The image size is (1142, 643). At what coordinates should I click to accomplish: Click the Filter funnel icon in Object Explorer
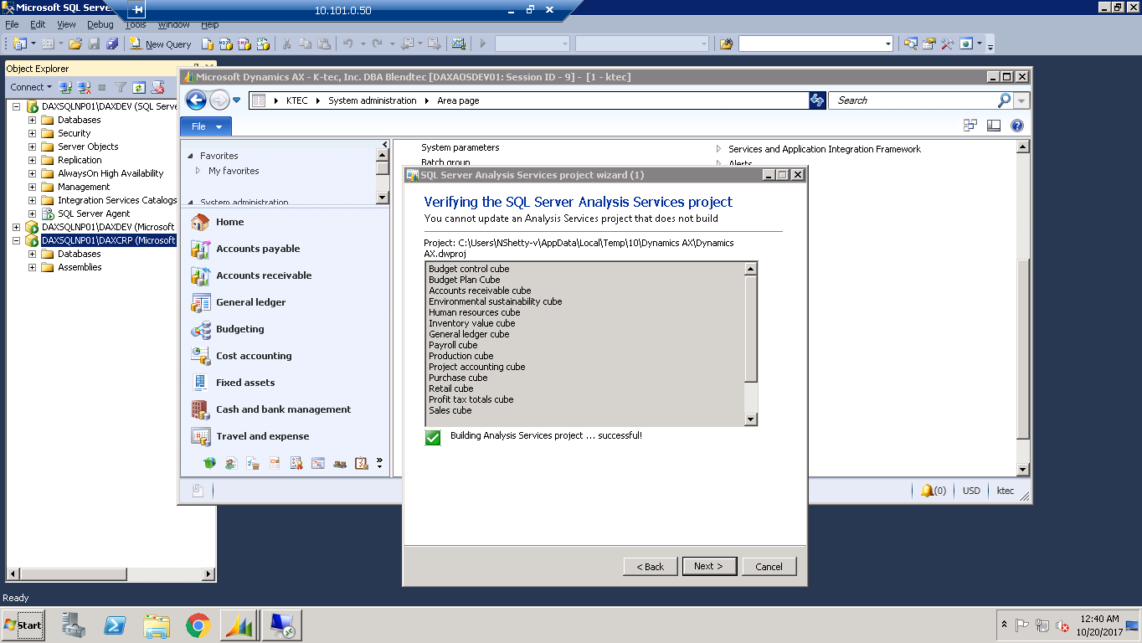121,87
